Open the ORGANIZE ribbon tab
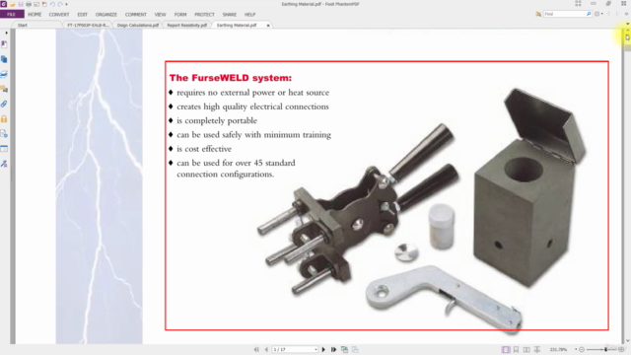 point(106,15)
